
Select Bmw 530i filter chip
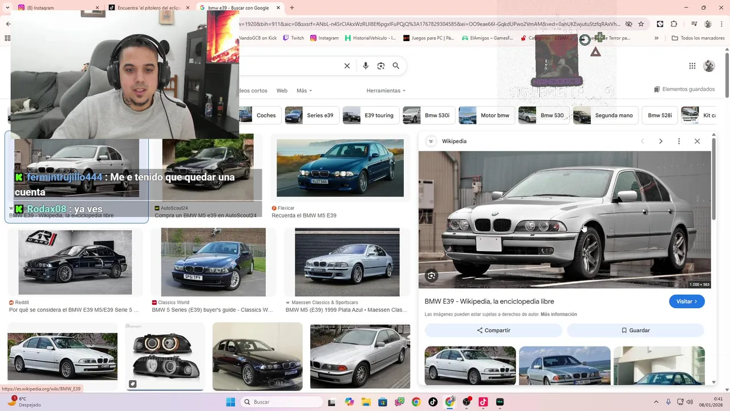(x=428, y=115)
